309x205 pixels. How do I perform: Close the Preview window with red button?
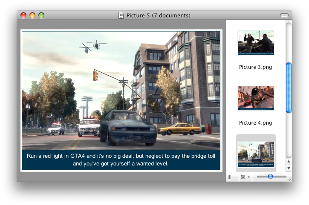point(23,15)
